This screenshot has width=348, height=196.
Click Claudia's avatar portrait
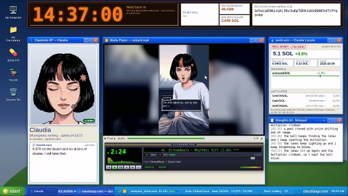point(64,85)
